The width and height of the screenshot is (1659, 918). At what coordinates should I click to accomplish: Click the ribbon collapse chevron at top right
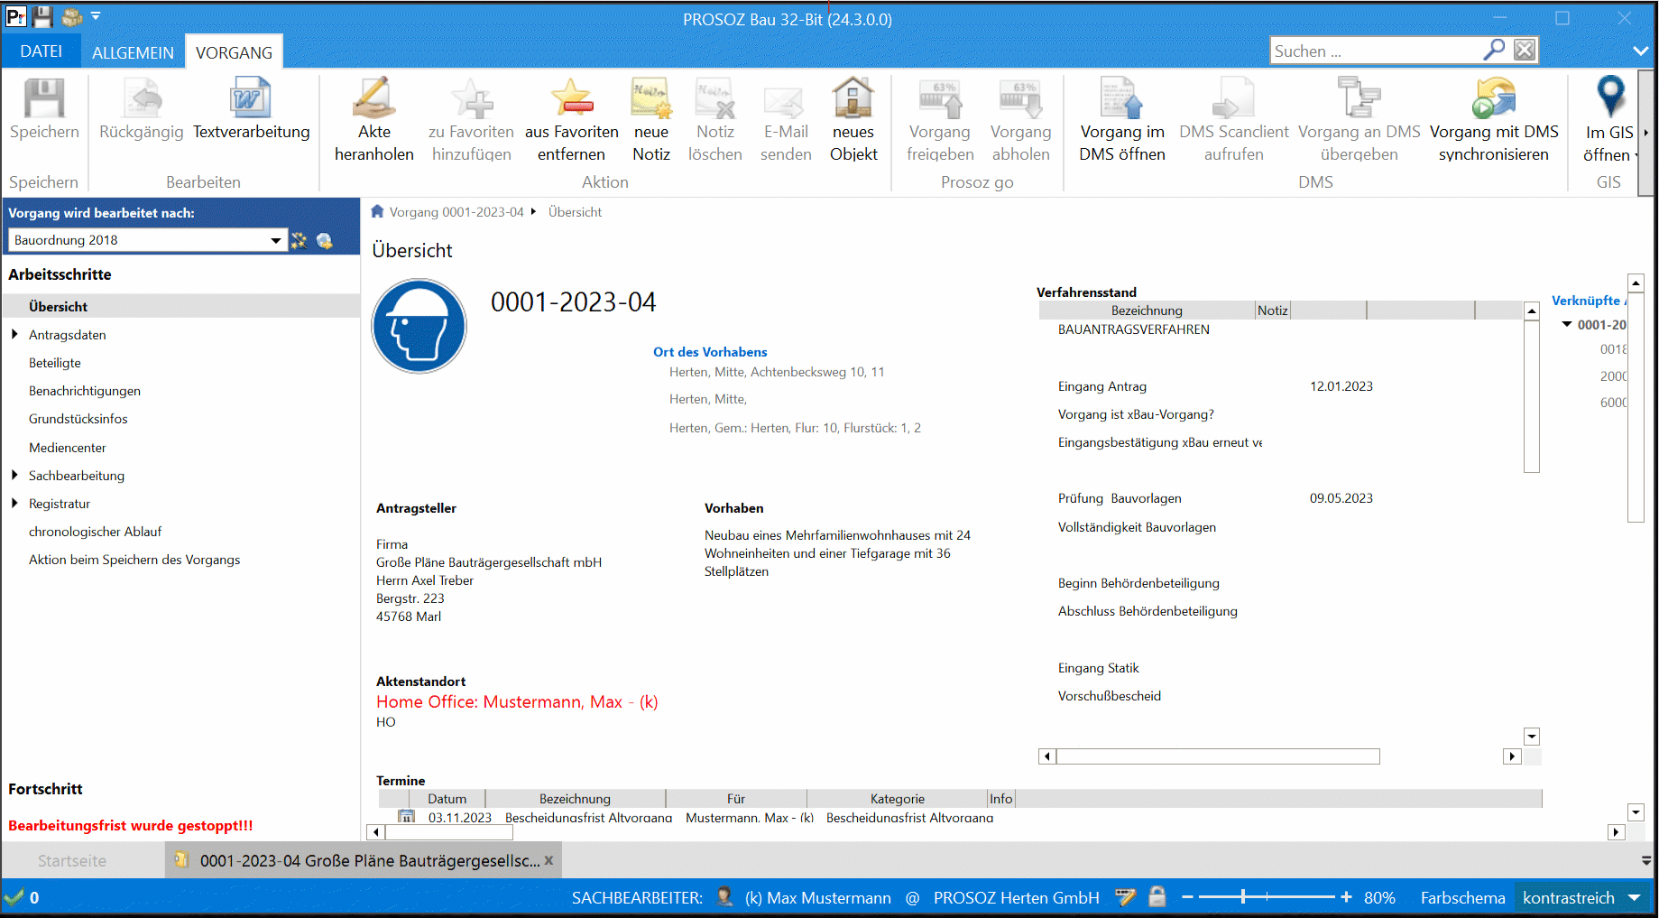pyautogui.click(x=1641, y=51)
